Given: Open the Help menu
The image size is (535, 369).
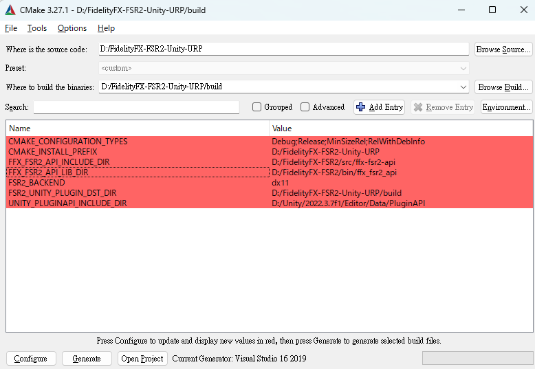Looking at the screenshot, I should coord(106,28).
